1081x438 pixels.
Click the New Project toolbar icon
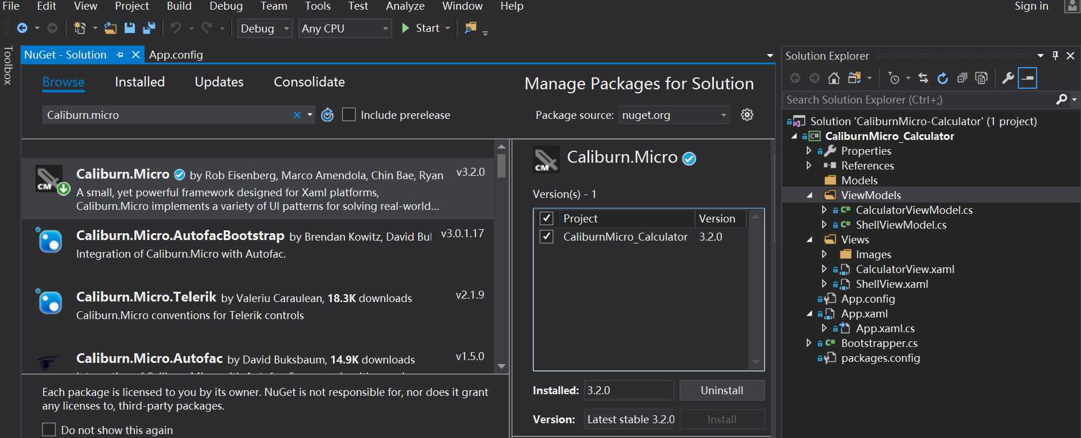(x=80, y=28)
